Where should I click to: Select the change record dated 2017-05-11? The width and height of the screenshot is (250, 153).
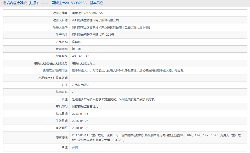pyautogui.click(x=156, y=138)
